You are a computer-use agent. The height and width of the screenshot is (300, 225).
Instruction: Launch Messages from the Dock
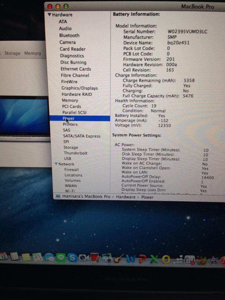(49, 257)
